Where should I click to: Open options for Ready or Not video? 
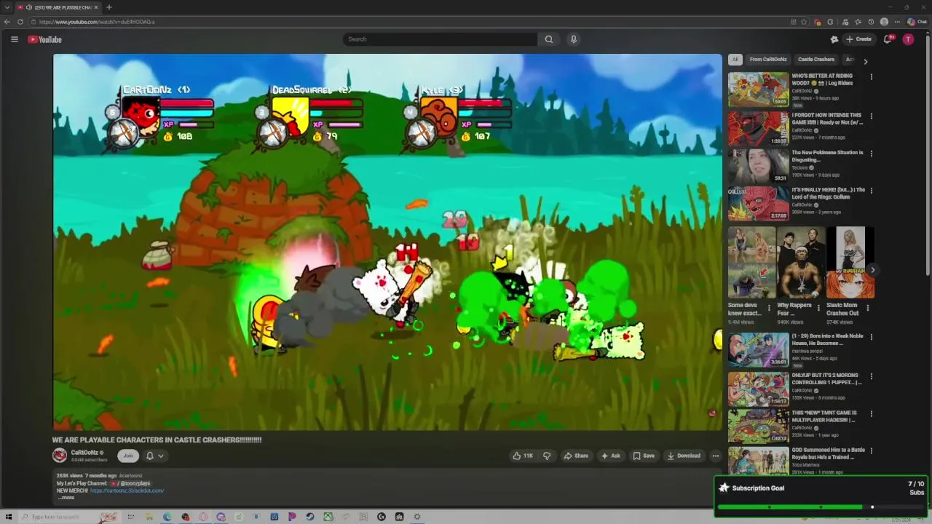tap(871, 116)
